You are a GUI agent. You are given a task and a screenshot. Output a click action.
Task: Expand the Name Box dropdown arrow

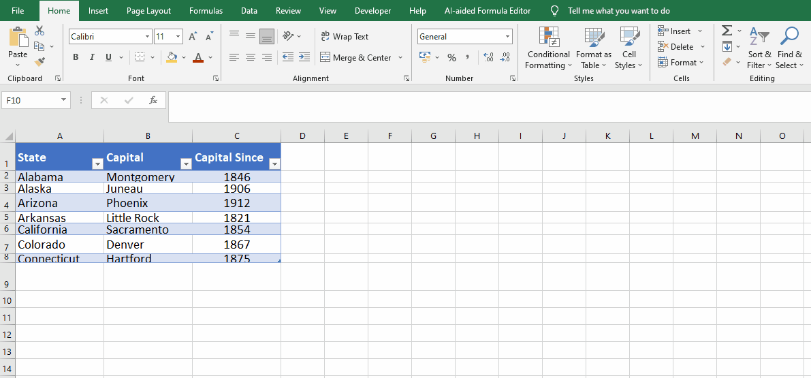click(x=63, y=100)
